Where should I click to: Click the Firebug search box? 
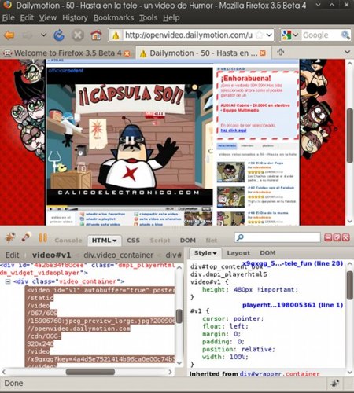pyautogui.click(x=278, y=237)
